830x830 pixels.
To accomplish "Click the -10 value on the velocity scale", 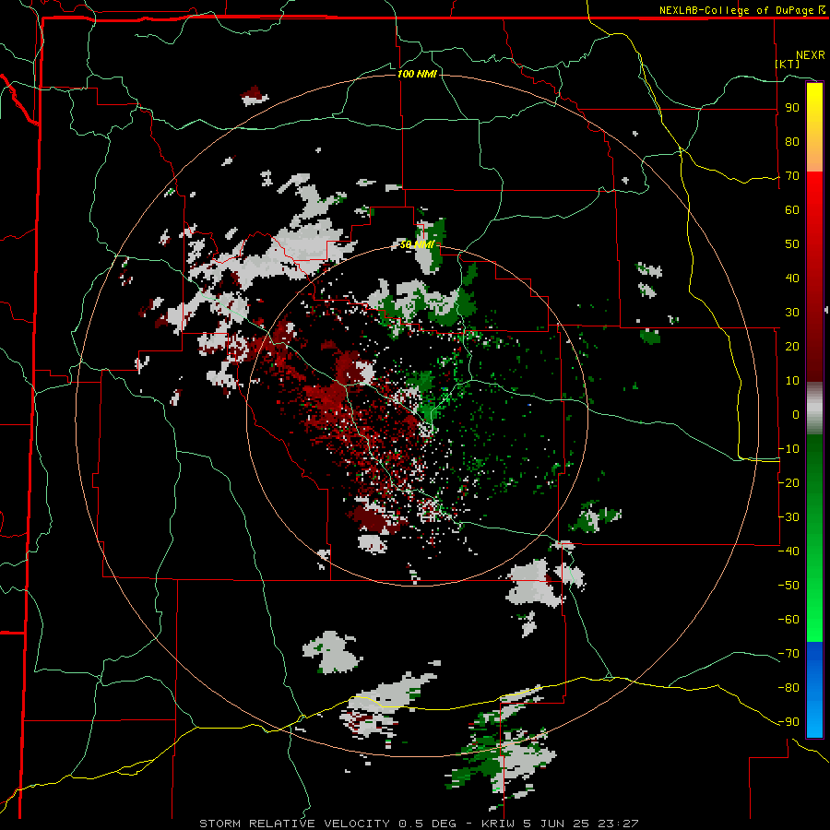I will [788, 449].
